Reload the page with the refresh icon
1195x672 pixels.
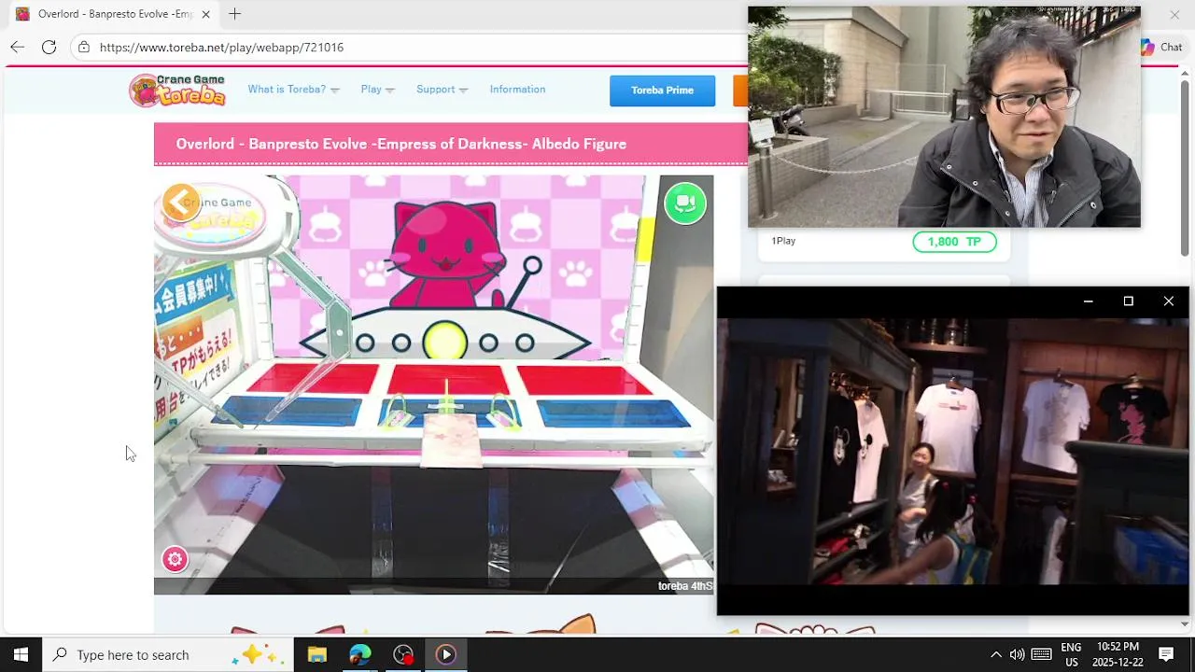49,47
